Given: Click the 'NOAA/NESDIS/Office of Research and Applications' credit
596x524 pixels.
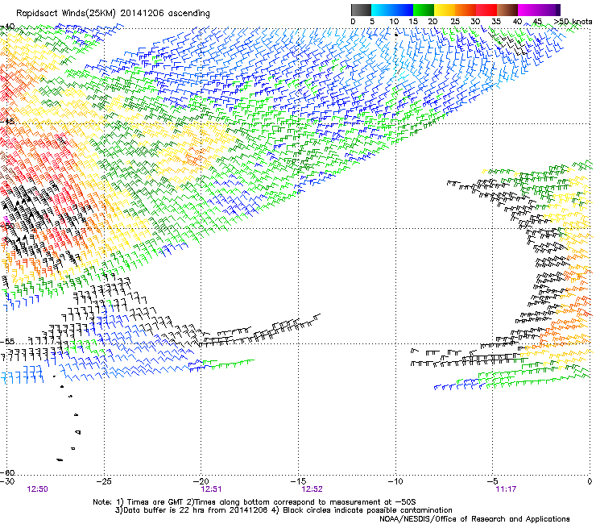Looking at the screenshot, I should click(x=474, y=519).
